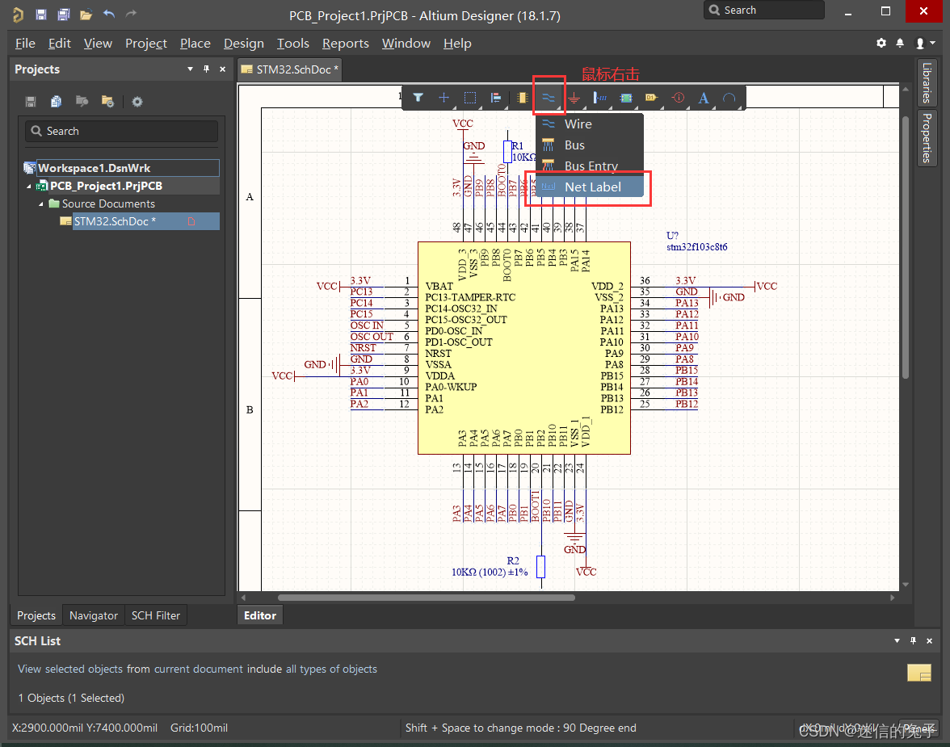Viewport: 950px width, 747px height.
Task: Switch to the Navigator tab
Action: coord(93,615)
